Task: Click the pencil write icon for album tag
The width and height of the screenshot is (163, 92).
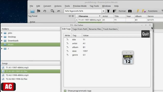Action: point(67,47)
